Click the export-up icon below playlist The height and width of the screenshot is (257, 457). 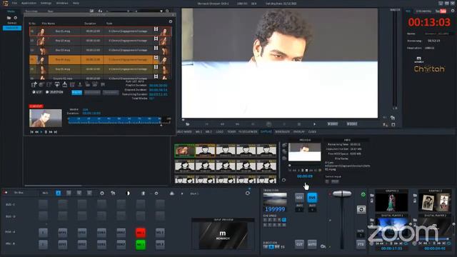point(65,84)
